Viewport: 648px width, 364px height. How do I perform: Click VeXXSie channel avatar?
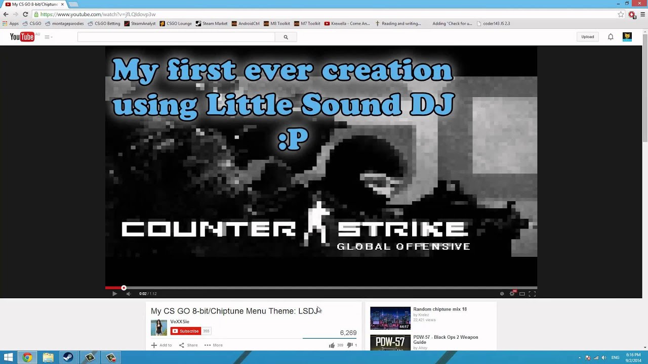(x=158, y=328)
